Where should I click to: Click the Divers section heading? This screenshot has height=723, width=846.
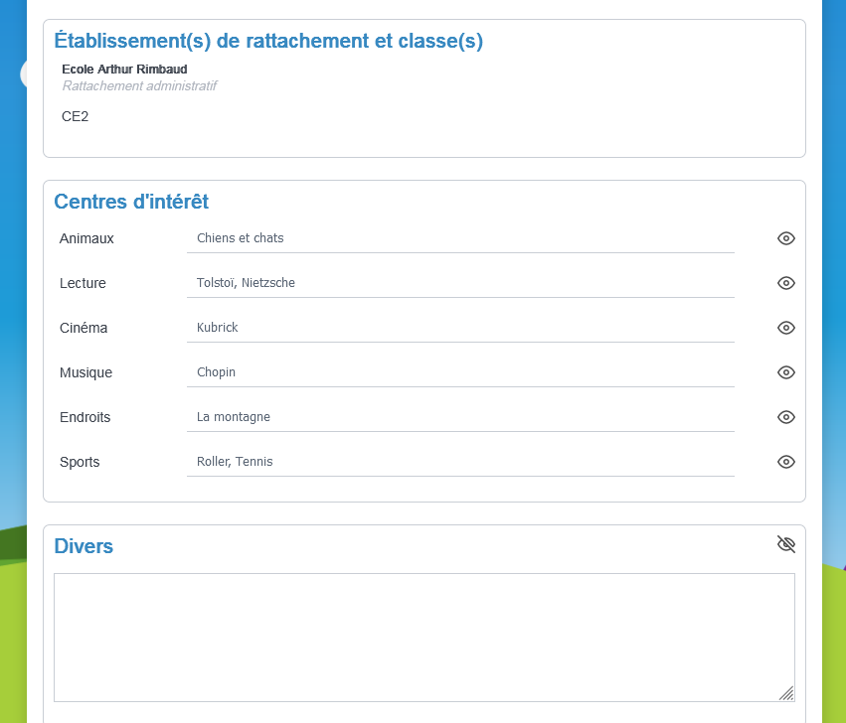tap(84, 546)
